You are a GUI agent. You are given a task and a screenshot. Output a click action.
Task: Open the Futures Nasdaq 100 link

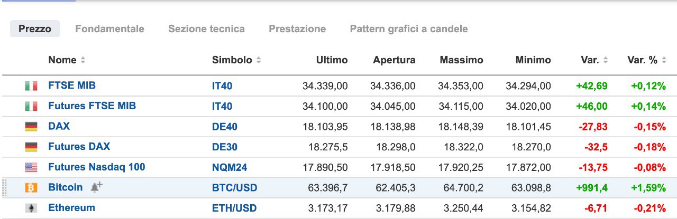coord(96,167)
